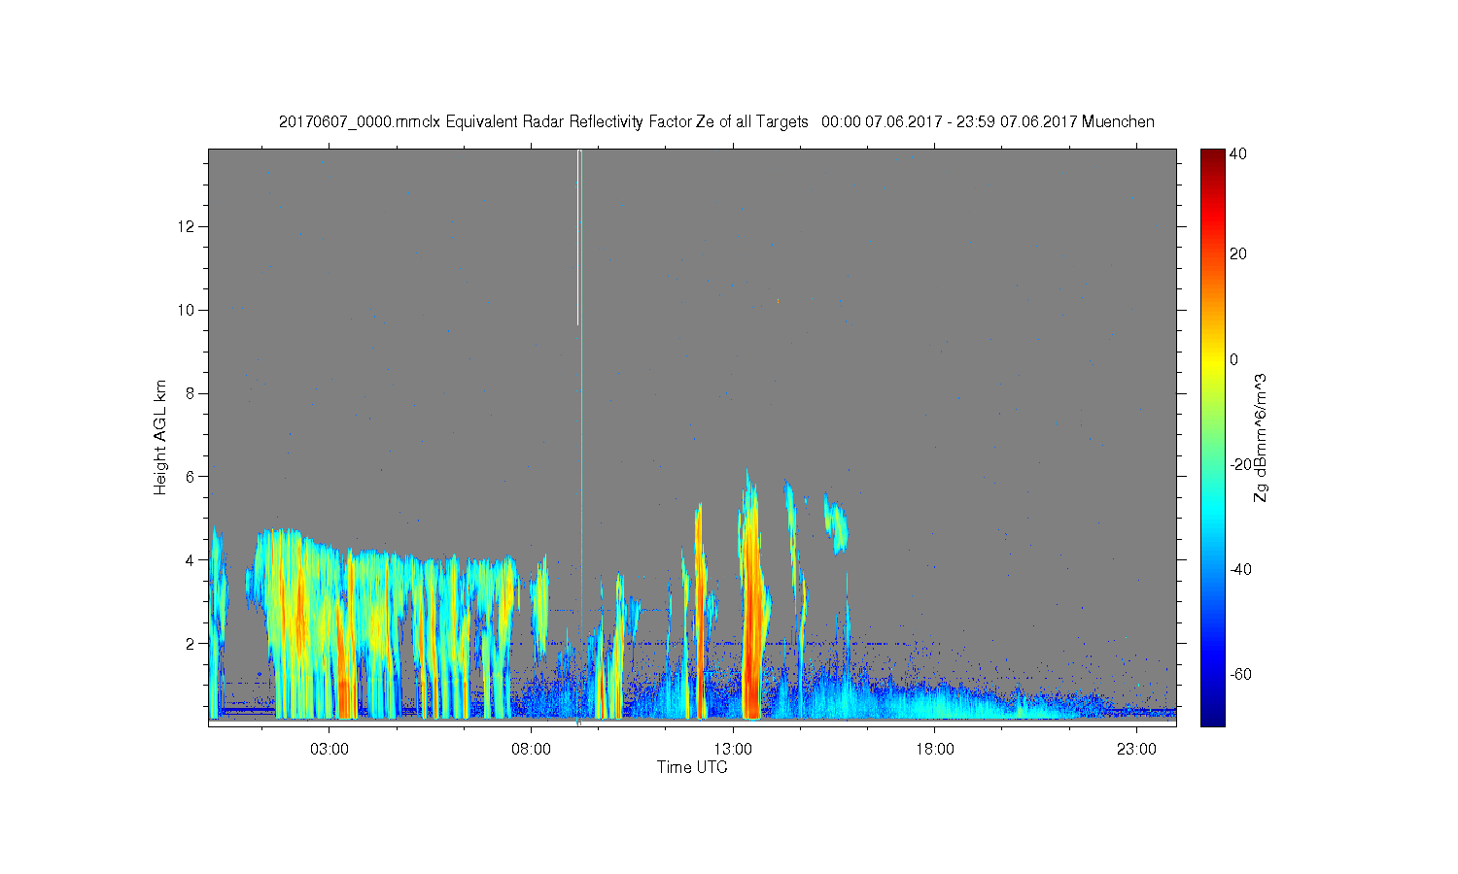1458x874 pixels.
Task: Click the 08:00 time tick label
Action: click(x=532, y=750)
